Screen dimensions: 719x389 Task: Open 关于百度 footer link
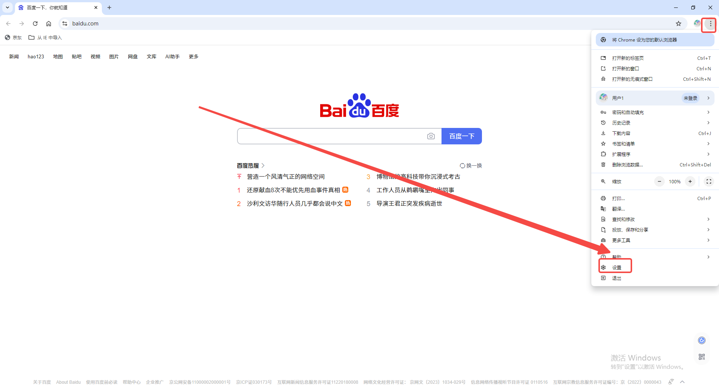tap(42, 382)
